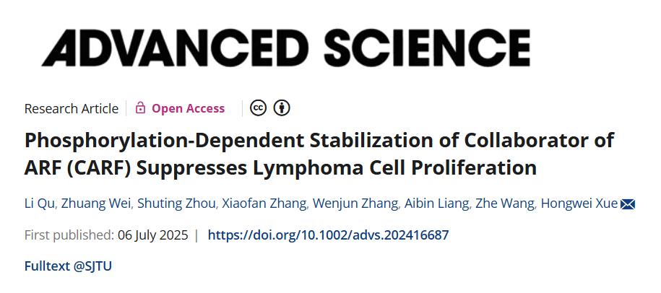Open author Shuting Zhou's details
The image size is (661, 293).
[x=168, y=204]
